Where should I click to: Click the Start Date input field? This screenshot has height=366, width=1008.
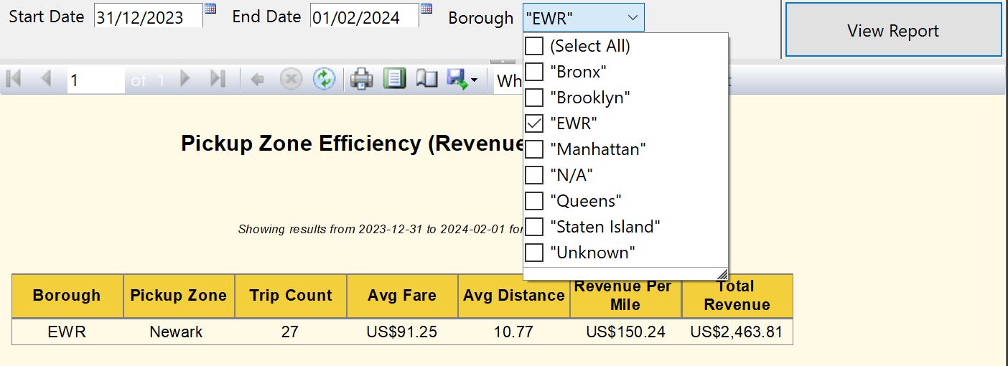[148, 17]
